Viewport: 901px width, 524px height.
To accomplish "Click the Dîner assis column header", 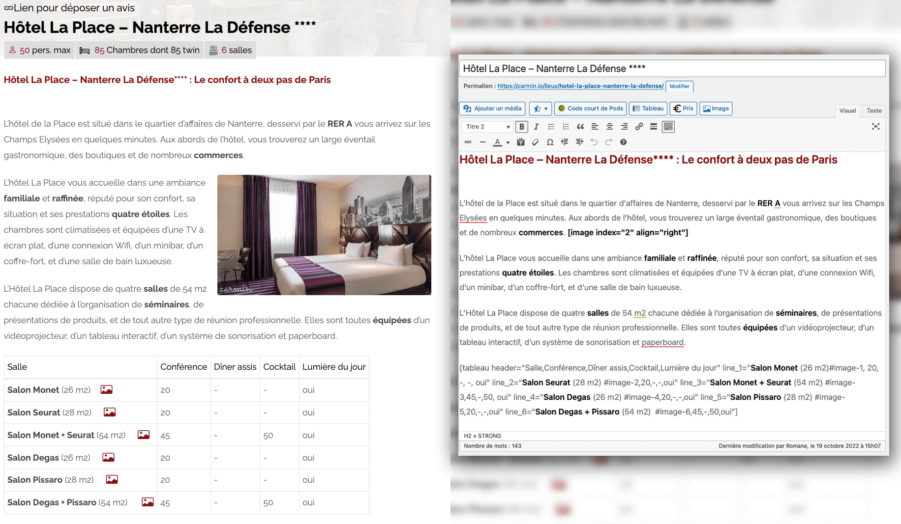I will (x=235, y=367).
